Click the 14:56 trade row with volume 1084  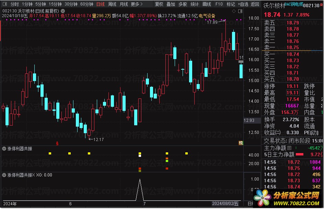pyautogui.click(x=292, y=162)
